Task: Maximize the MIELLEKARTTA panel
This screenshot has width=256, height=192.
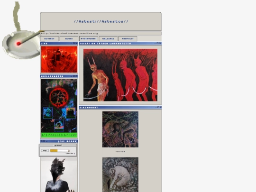Action: point(74,76)
